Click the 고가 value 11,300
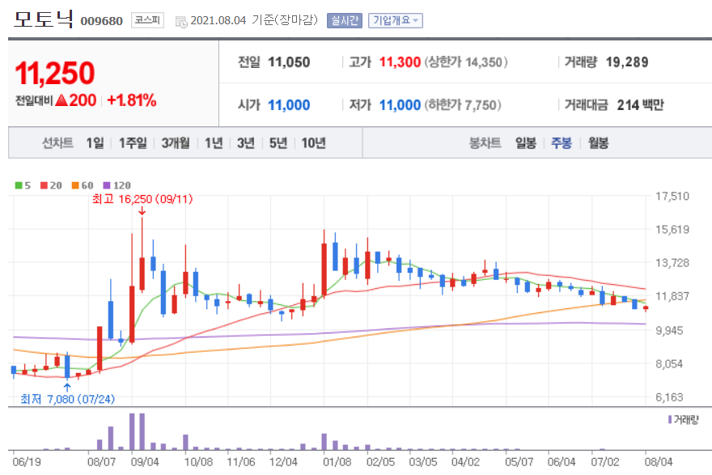Screen dimensions: 712x475 point(400,62)
